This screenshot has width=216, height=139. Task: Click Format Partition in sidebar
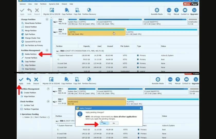(x=29, y=58)
